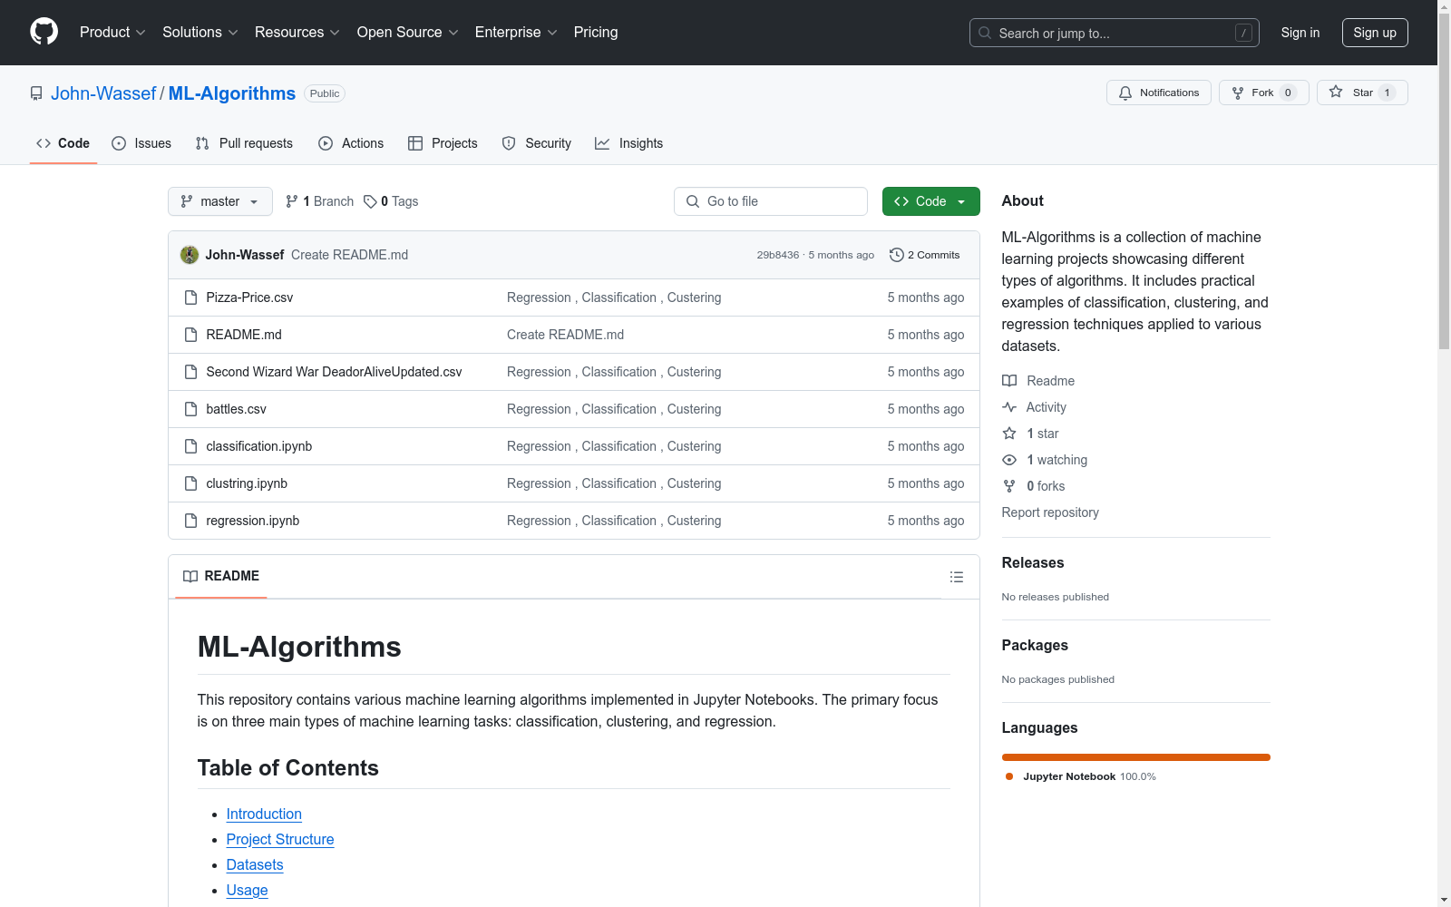This screenshot has height=907, width=1451.
Task: Expand the Resources menu
Action: 297,32
